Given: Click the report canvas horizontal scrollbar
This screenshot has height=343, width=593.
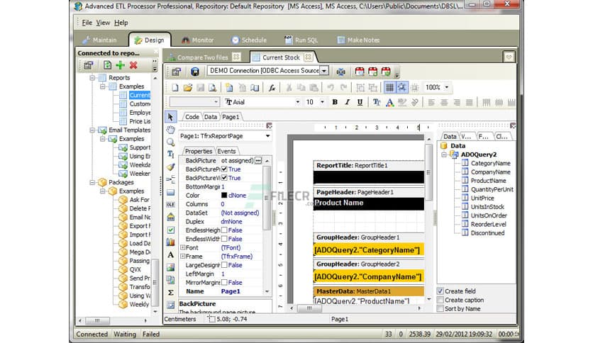Looking at the screenshot, I should click(355, 308).
